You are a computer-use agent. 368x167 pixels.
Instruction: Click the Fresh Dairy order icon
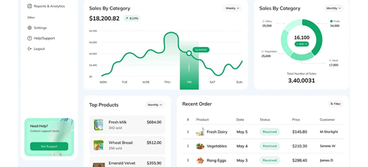pos(200,132)
